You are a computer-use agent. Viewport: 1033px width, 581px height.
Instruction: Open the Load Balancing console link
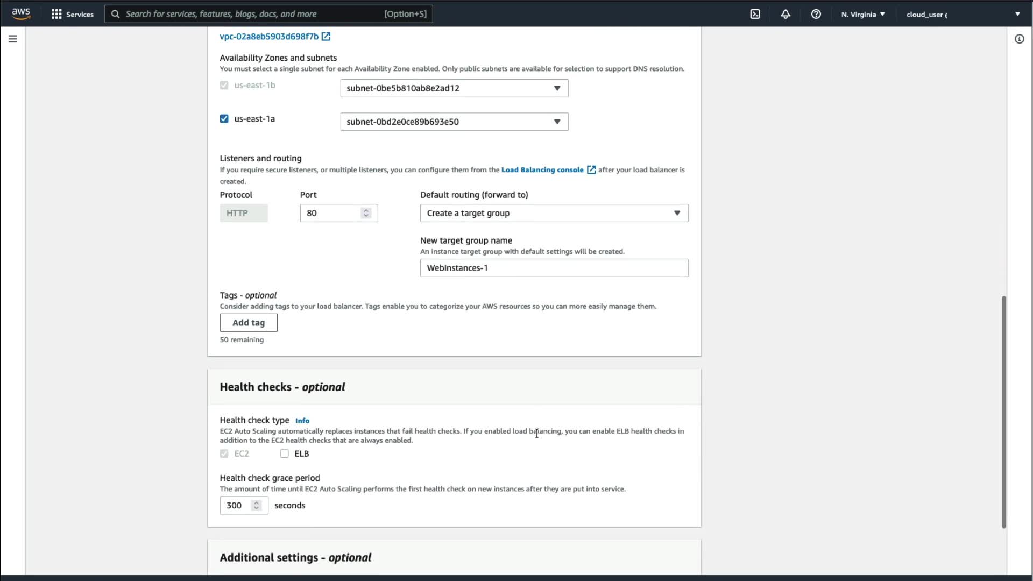tap(542, 170)
